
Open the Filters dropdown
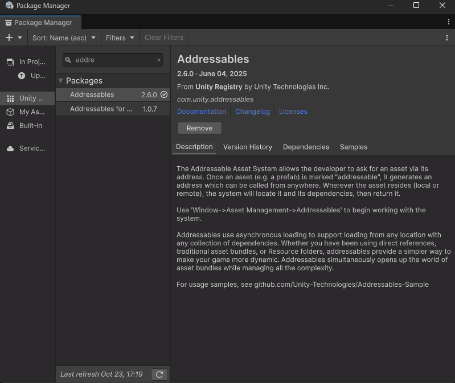click(120, 38)
